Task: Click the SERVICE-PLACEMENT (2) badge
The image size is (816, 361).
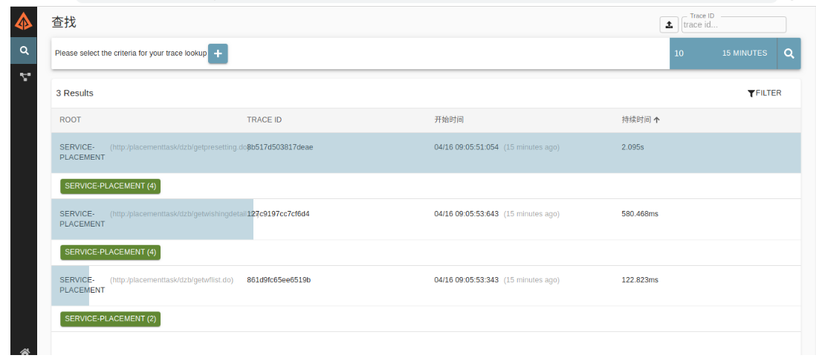Action: [x=110, y=319]
